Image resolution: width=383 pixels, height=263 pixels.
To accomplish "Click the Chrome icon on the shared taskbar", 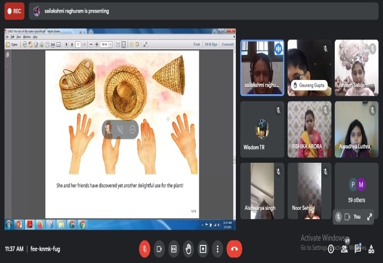I will (x=82, y=225).
